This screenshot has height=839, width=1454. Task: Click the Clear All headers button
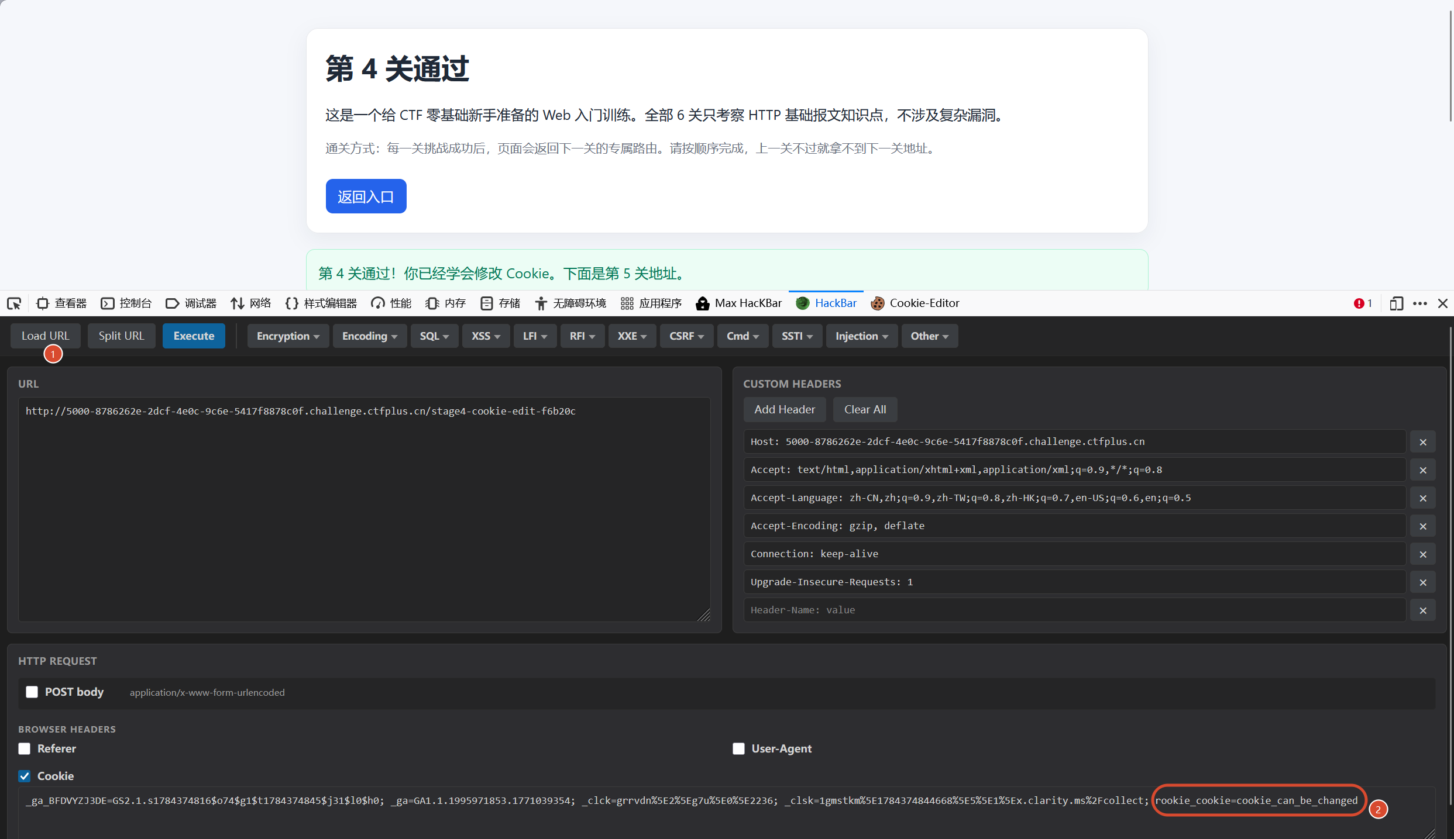point(865,410)
